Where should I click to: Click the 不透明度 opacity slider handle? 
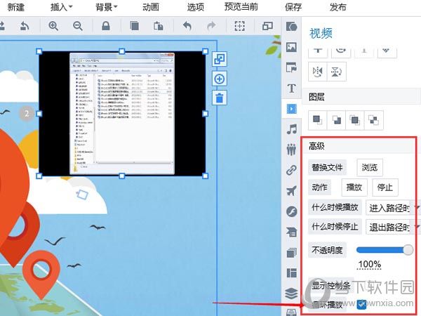click(408, 249)
